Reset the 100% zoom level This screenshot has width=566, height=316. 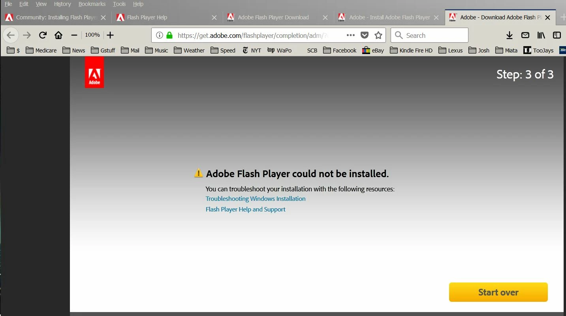tap(92, 35)
